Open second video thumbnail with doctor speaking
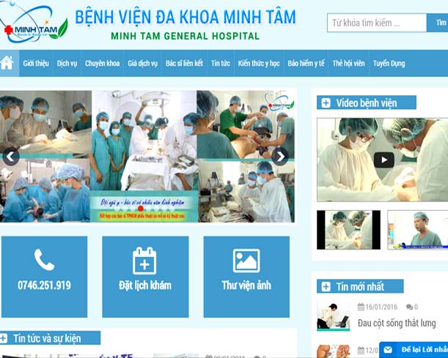Viewport: 448px width, 358px height. tap(417, 230)
